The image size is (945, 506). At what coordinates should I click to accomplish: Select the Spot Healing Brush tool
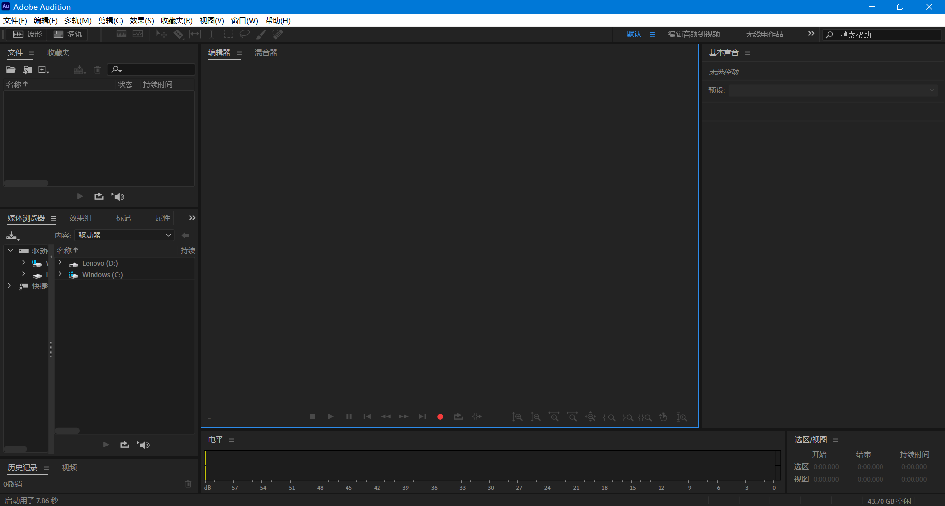pos(278,34)
